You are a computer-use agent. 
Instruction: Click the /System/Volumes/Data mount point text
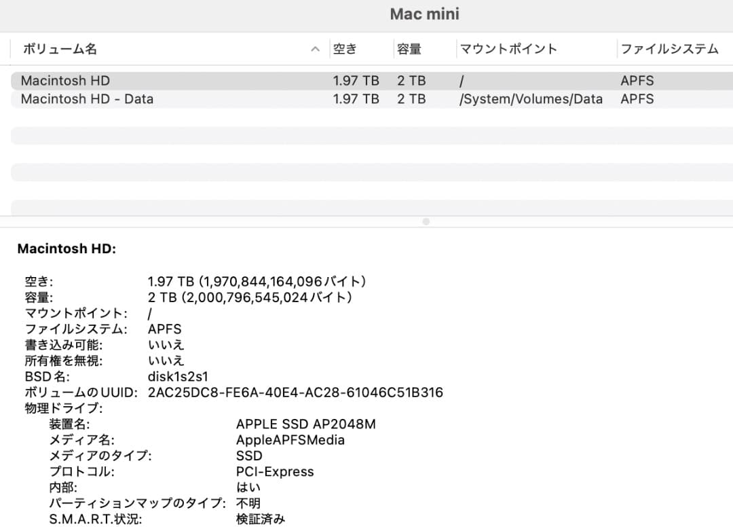[531, 98]
